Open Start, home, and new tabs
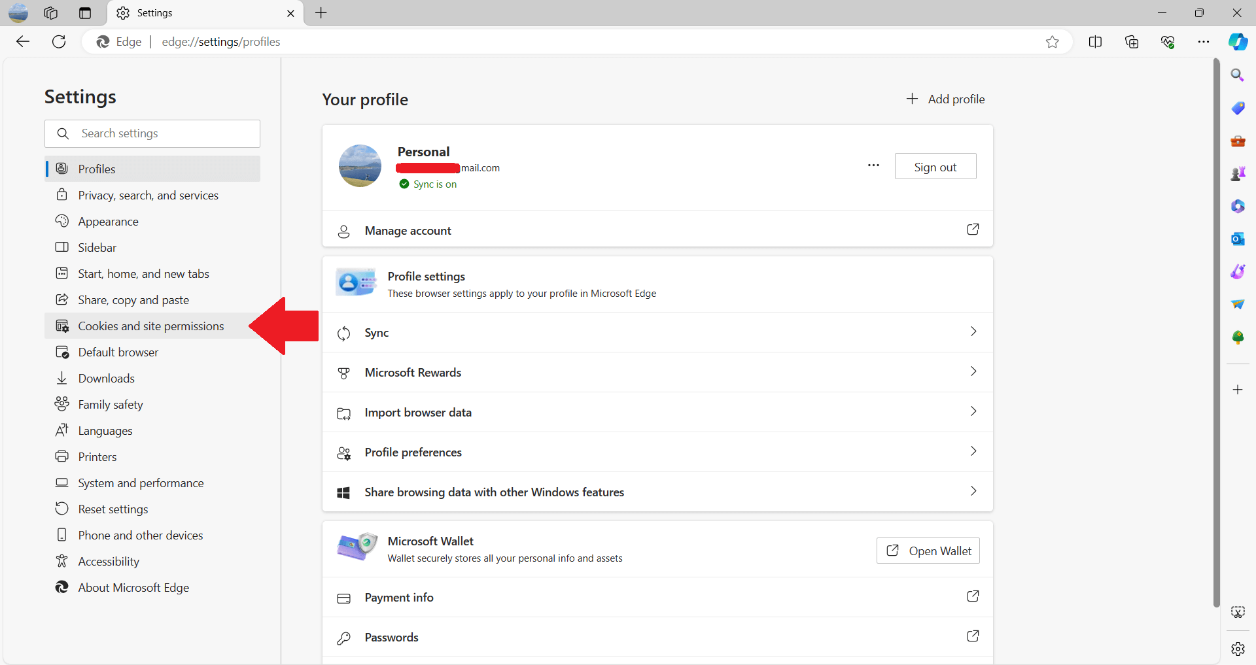The image size is (1256, 665). pyautogui.click(x=152, y=273)
